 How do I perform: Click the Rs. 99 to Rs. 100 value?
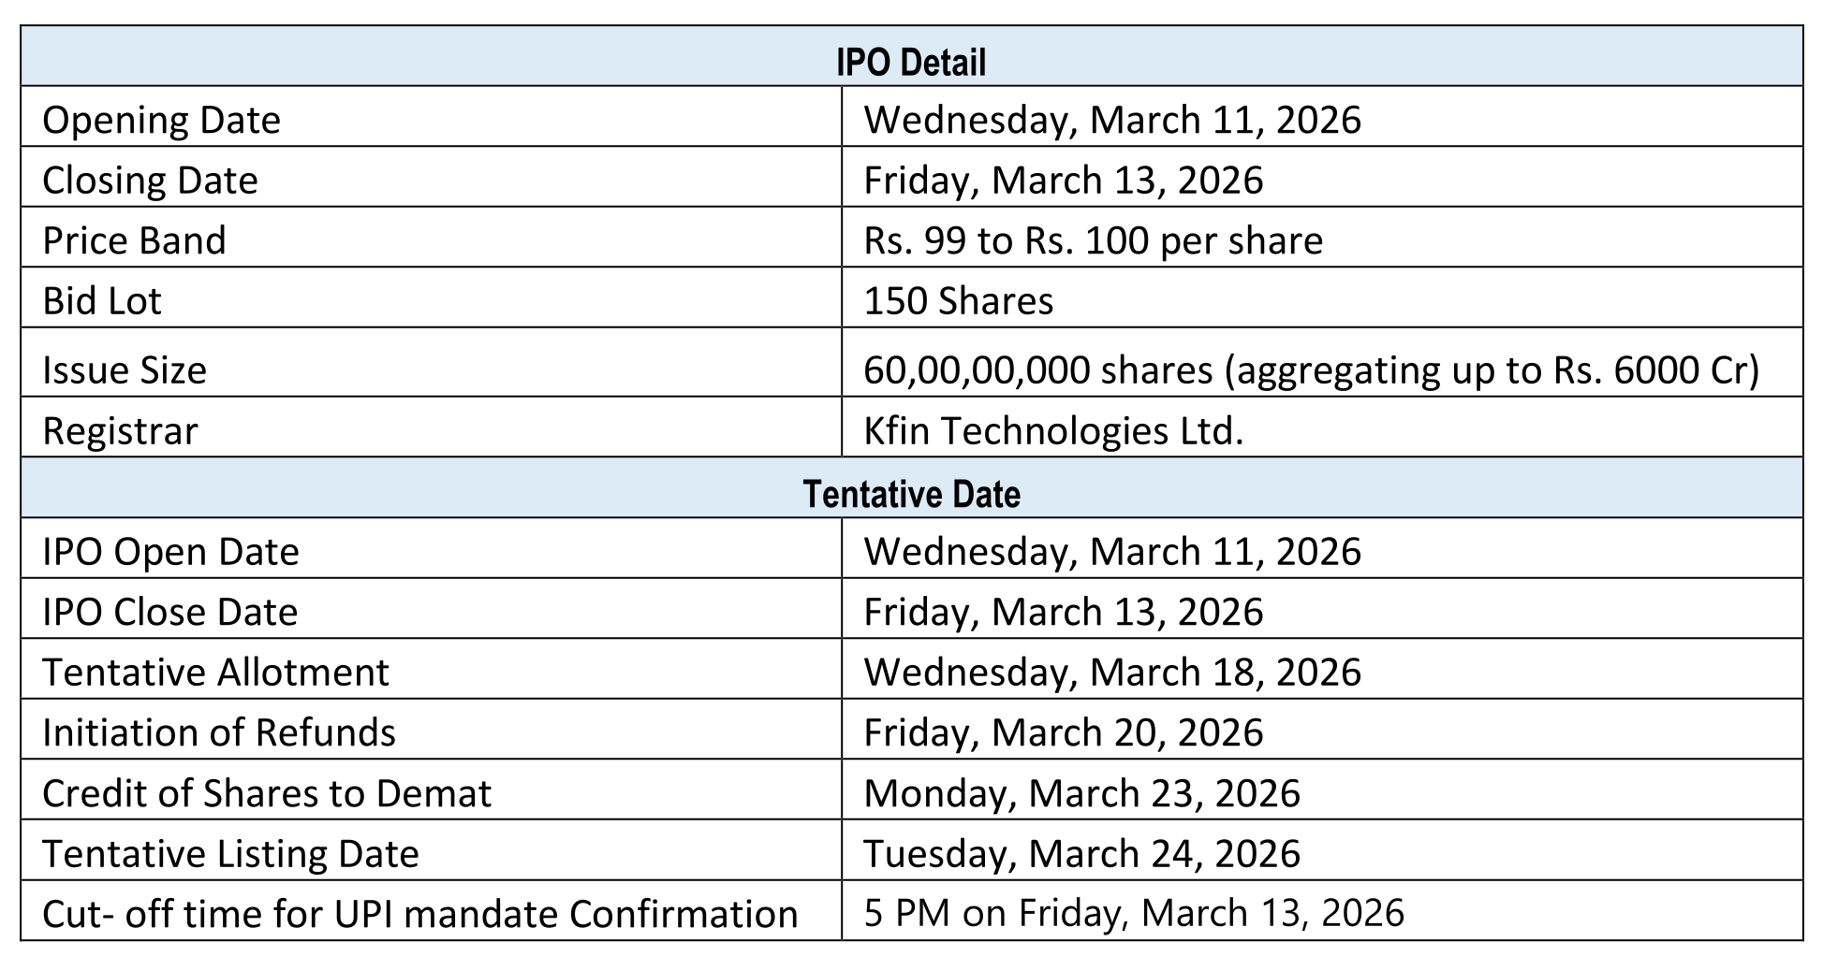click(x=1093, y=240)
